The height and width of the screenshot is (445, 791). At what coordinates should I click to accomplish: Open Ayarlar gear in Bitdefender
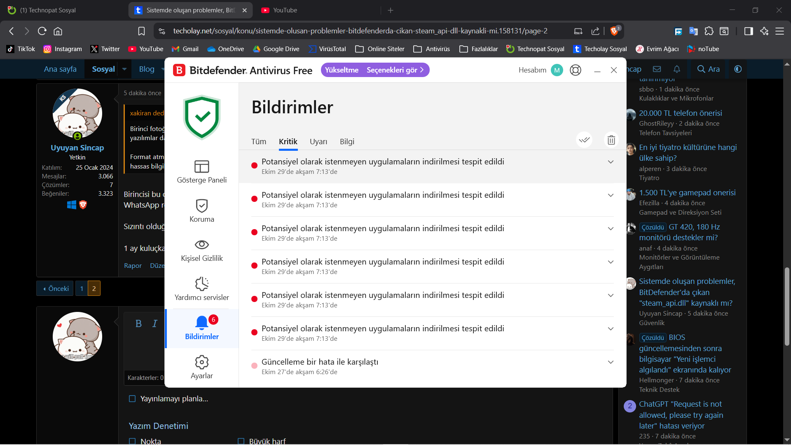tap(202, 368)
